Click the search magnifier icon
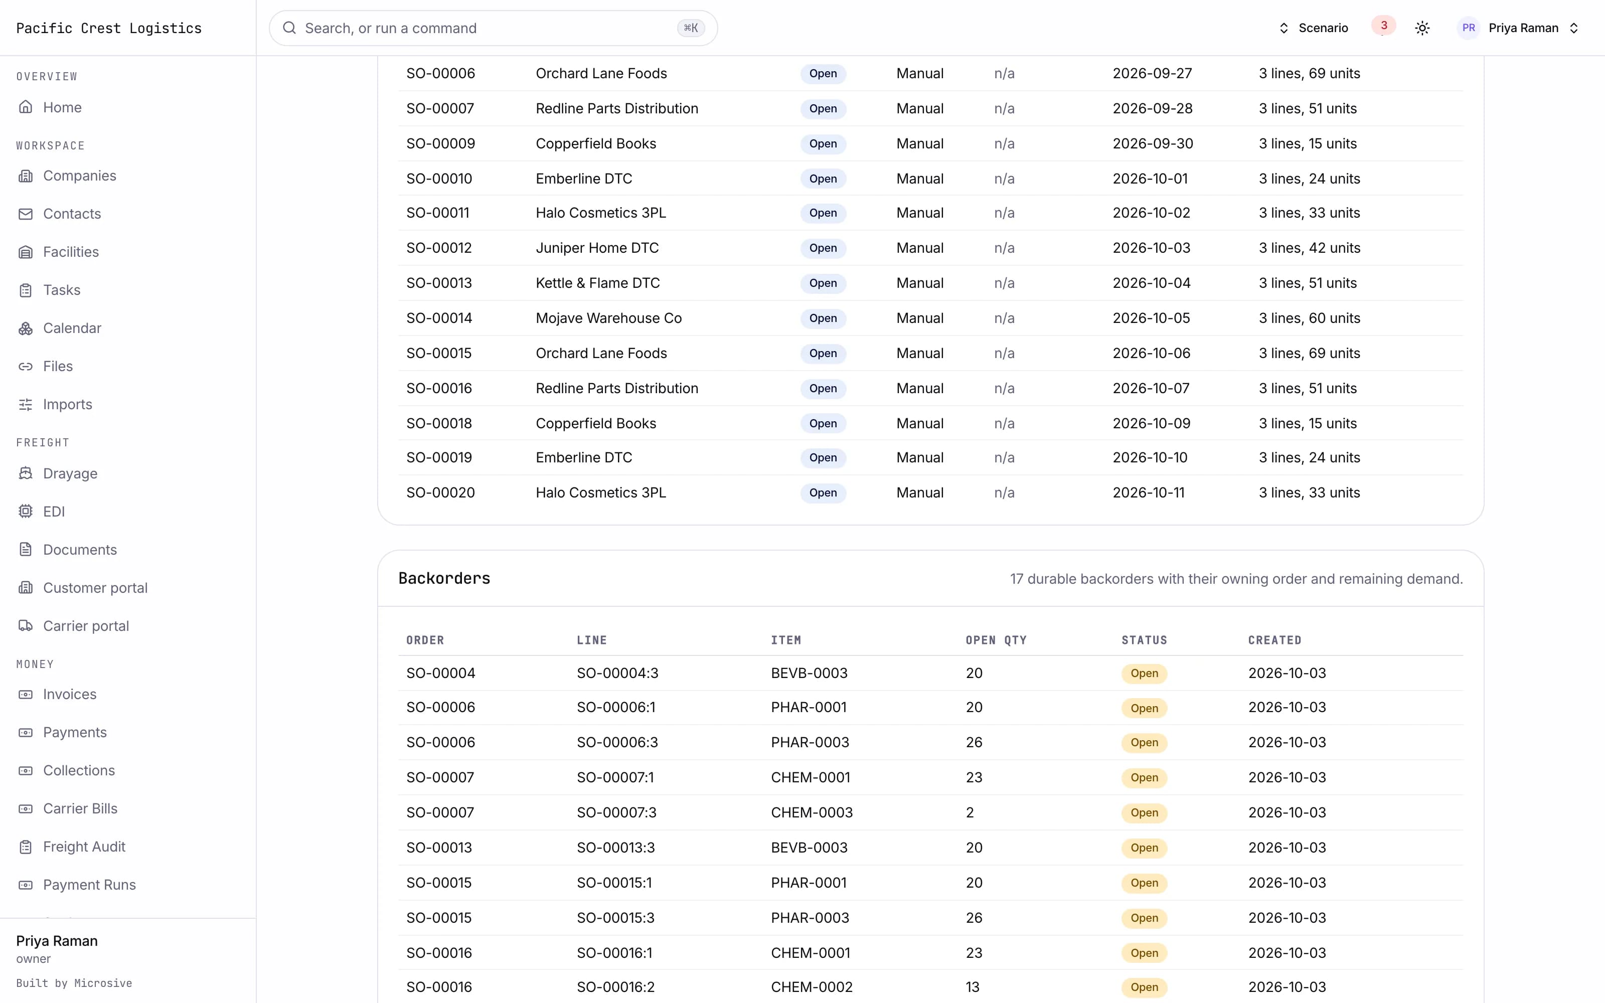This screenshot has width=1605, height=1003. pos(289,28)
